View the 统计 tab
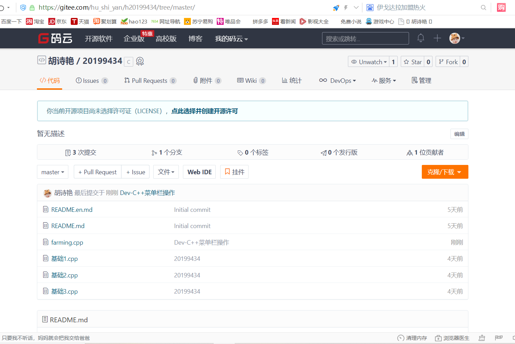This screenshot has width=515, height=344. click(292, 80)
